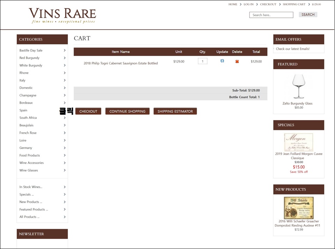Open LOG IN in top navigation

[248, 4]
